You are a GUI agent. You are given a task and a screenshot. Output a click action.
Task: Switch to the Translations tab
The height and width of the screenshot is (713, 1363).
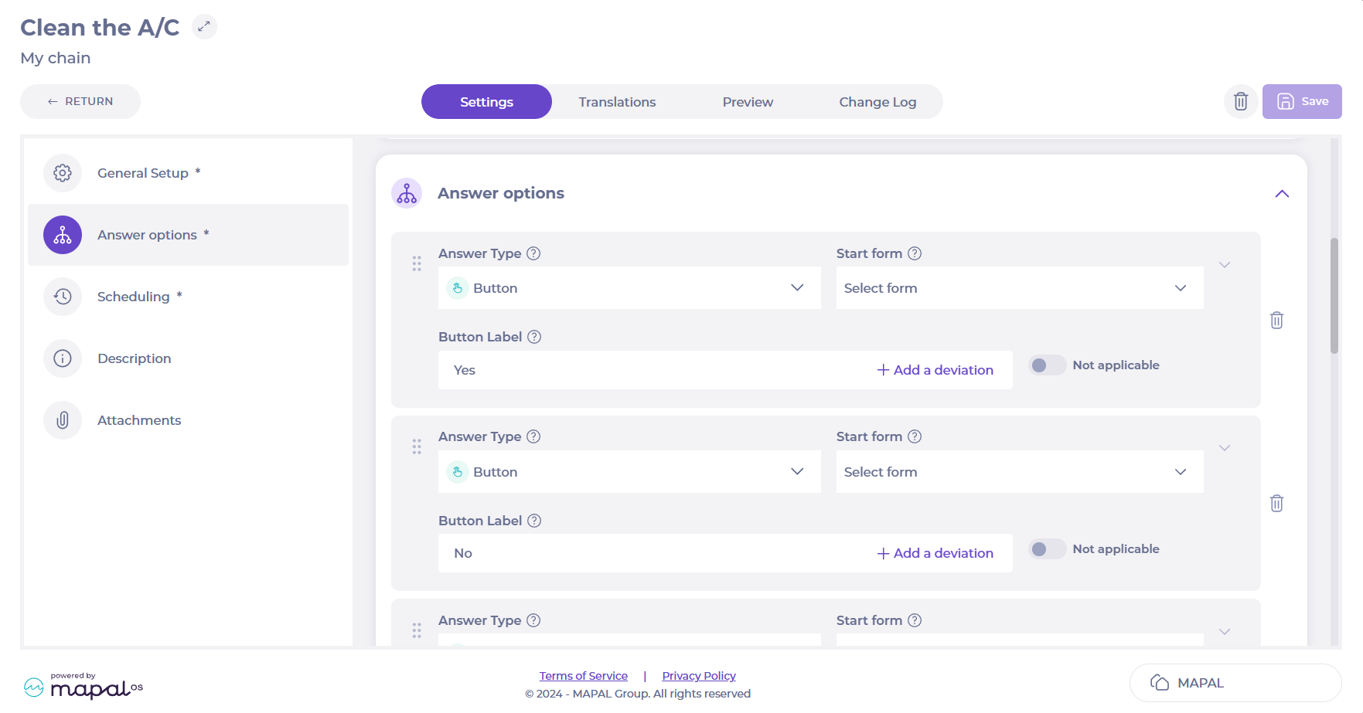click(617, 102)
